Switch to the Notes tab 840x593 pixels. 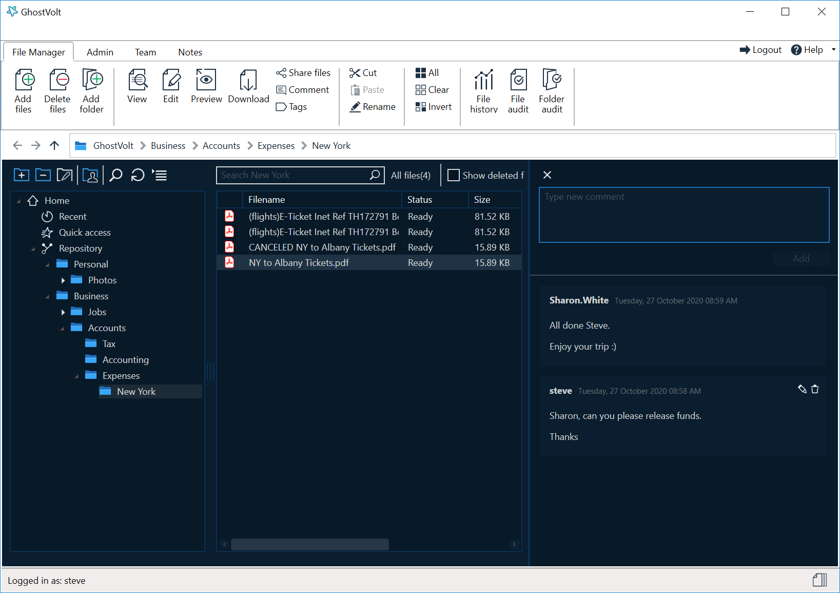190,52
